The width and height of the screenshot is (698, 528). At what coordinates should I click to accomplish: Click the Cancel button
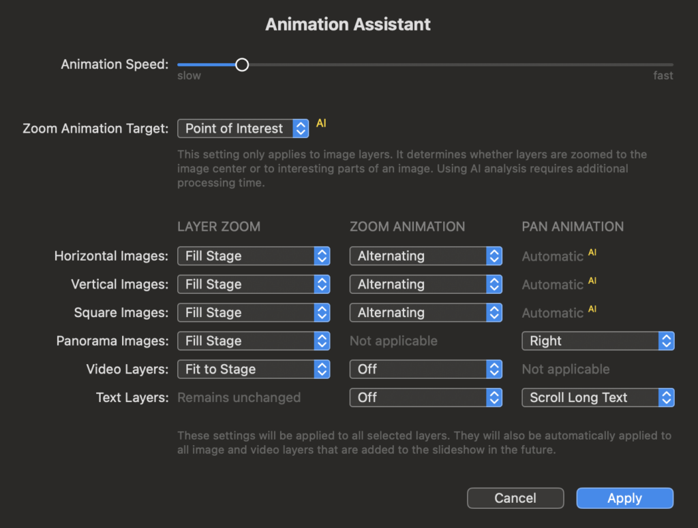[515, 498]
